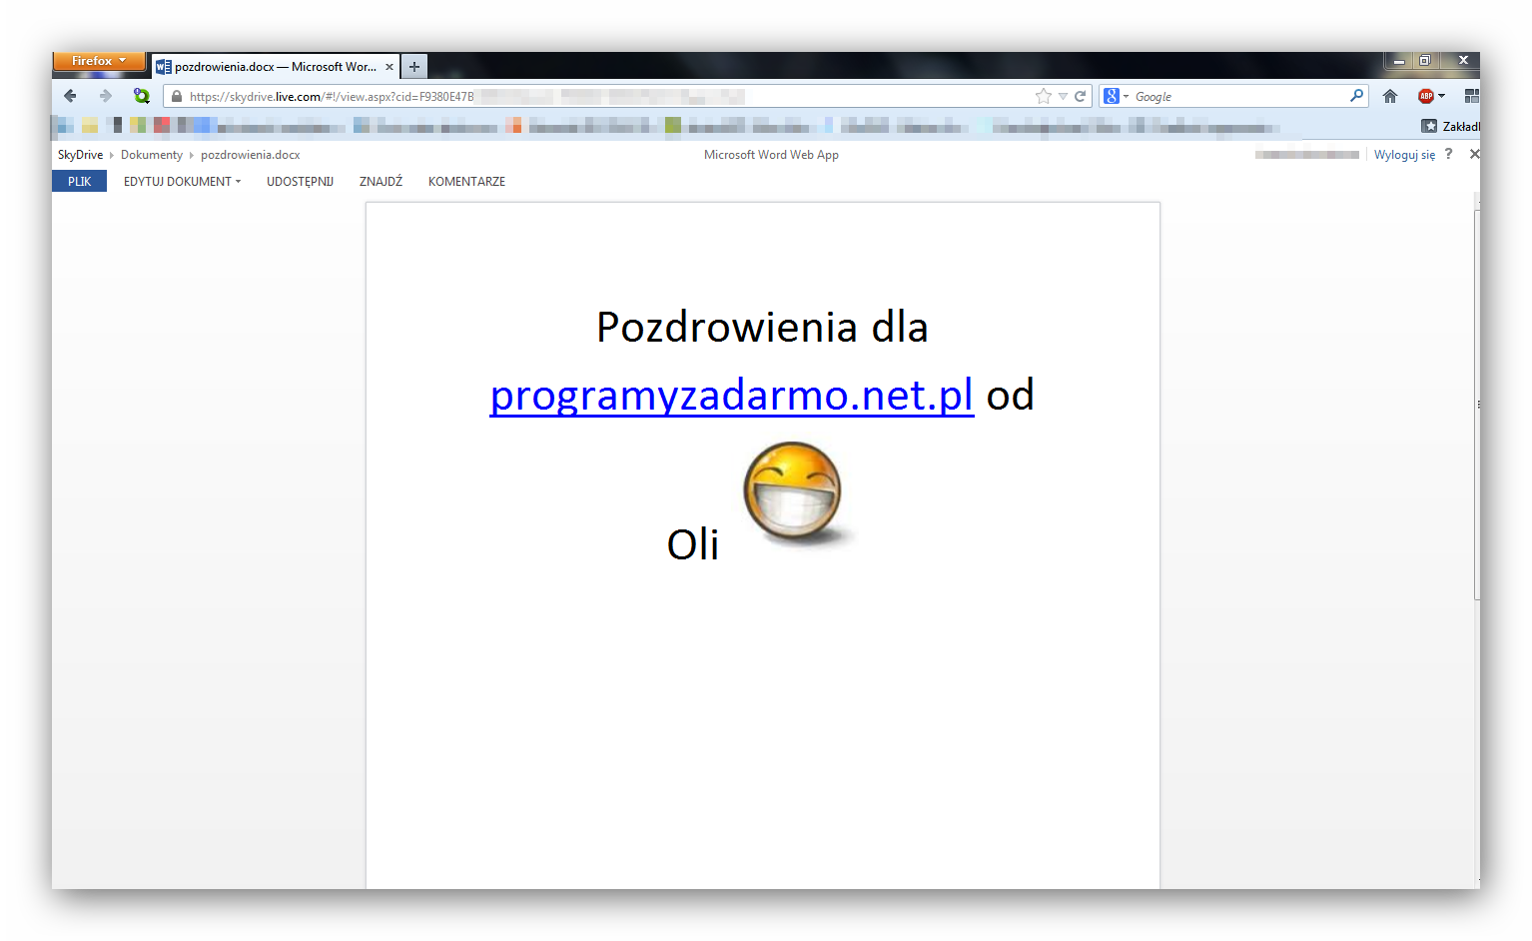1532x941 pixels.
Task: Open Google search engine selector
Action: point(1116,97)
